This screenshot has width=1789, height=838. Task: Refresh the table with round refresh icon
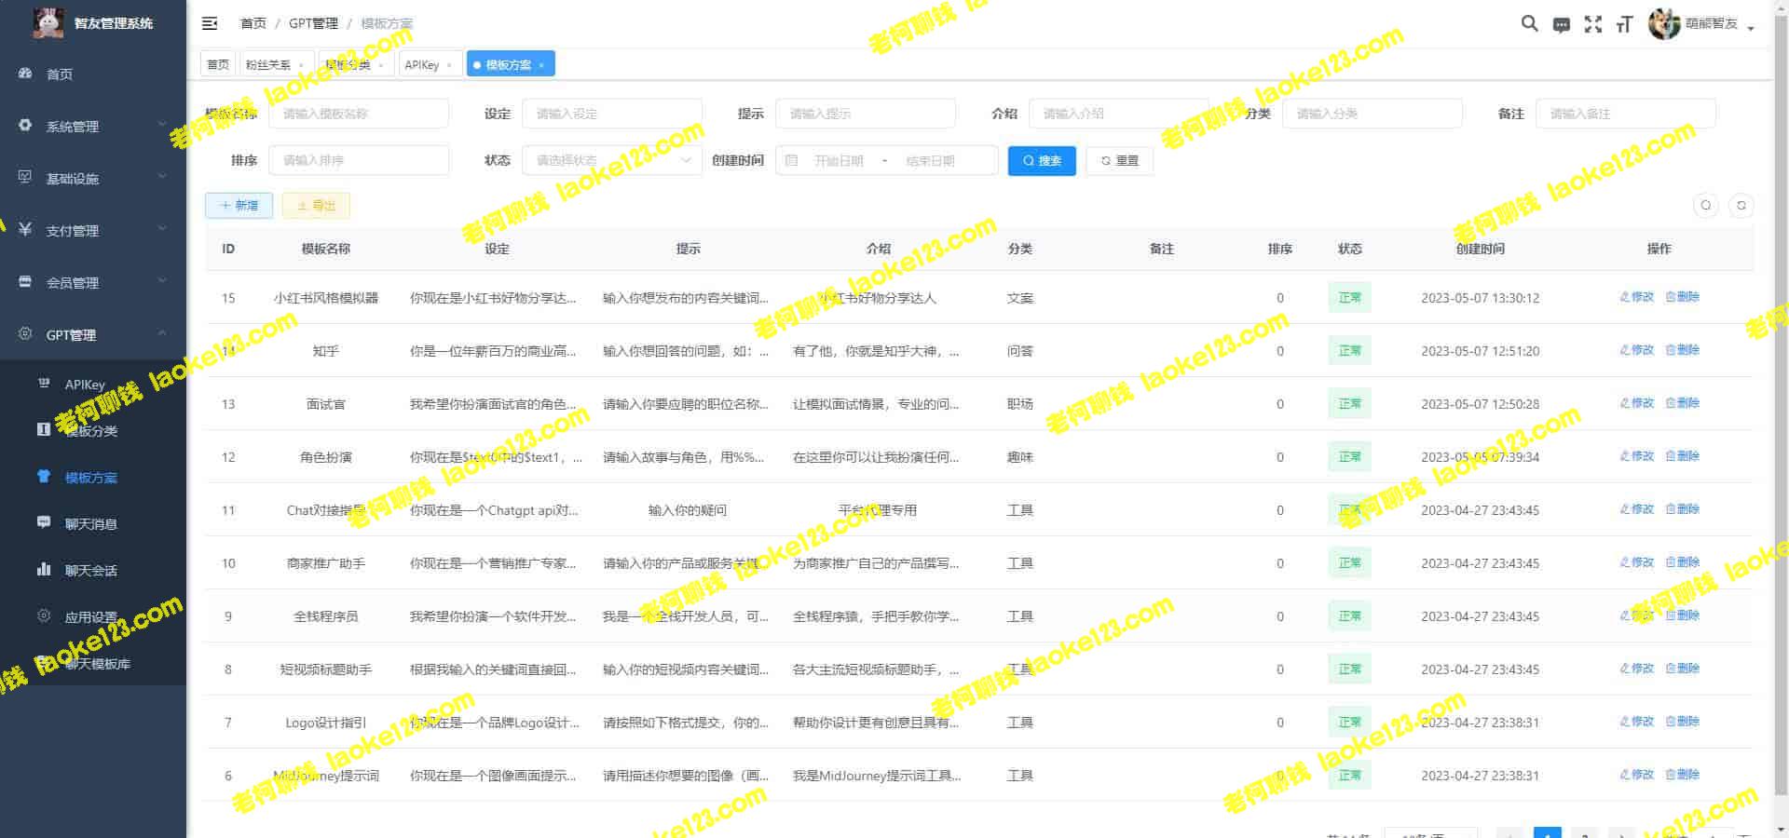click(x=1741, y=205)
